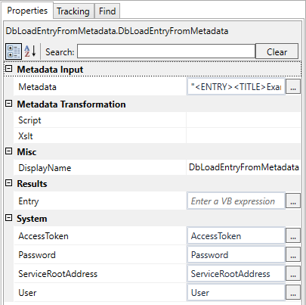Sort properties alphabetically with A-Z icon
The width and height of the screenshot is (306, 305).
point(30,51)
